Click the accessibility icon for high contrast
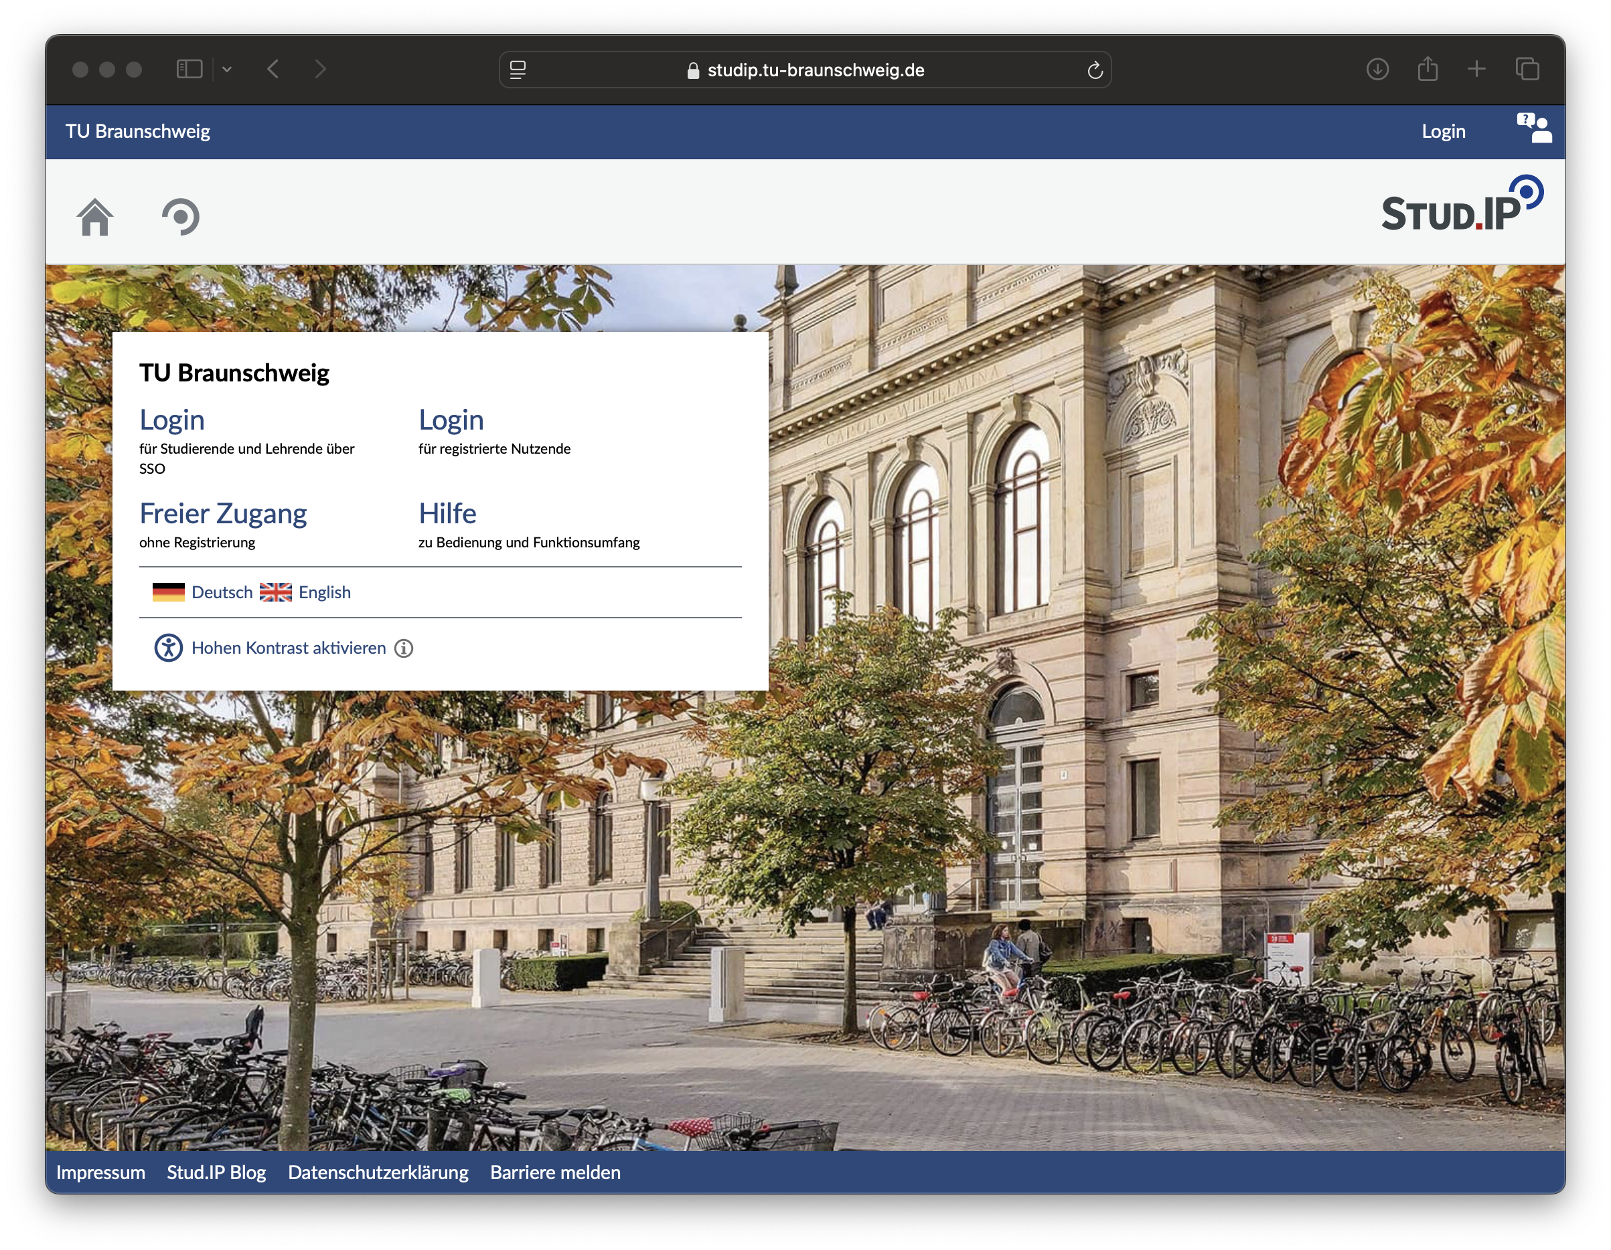The width and height of the screenshot is (1611, 1250). click(x=168, y=648)
